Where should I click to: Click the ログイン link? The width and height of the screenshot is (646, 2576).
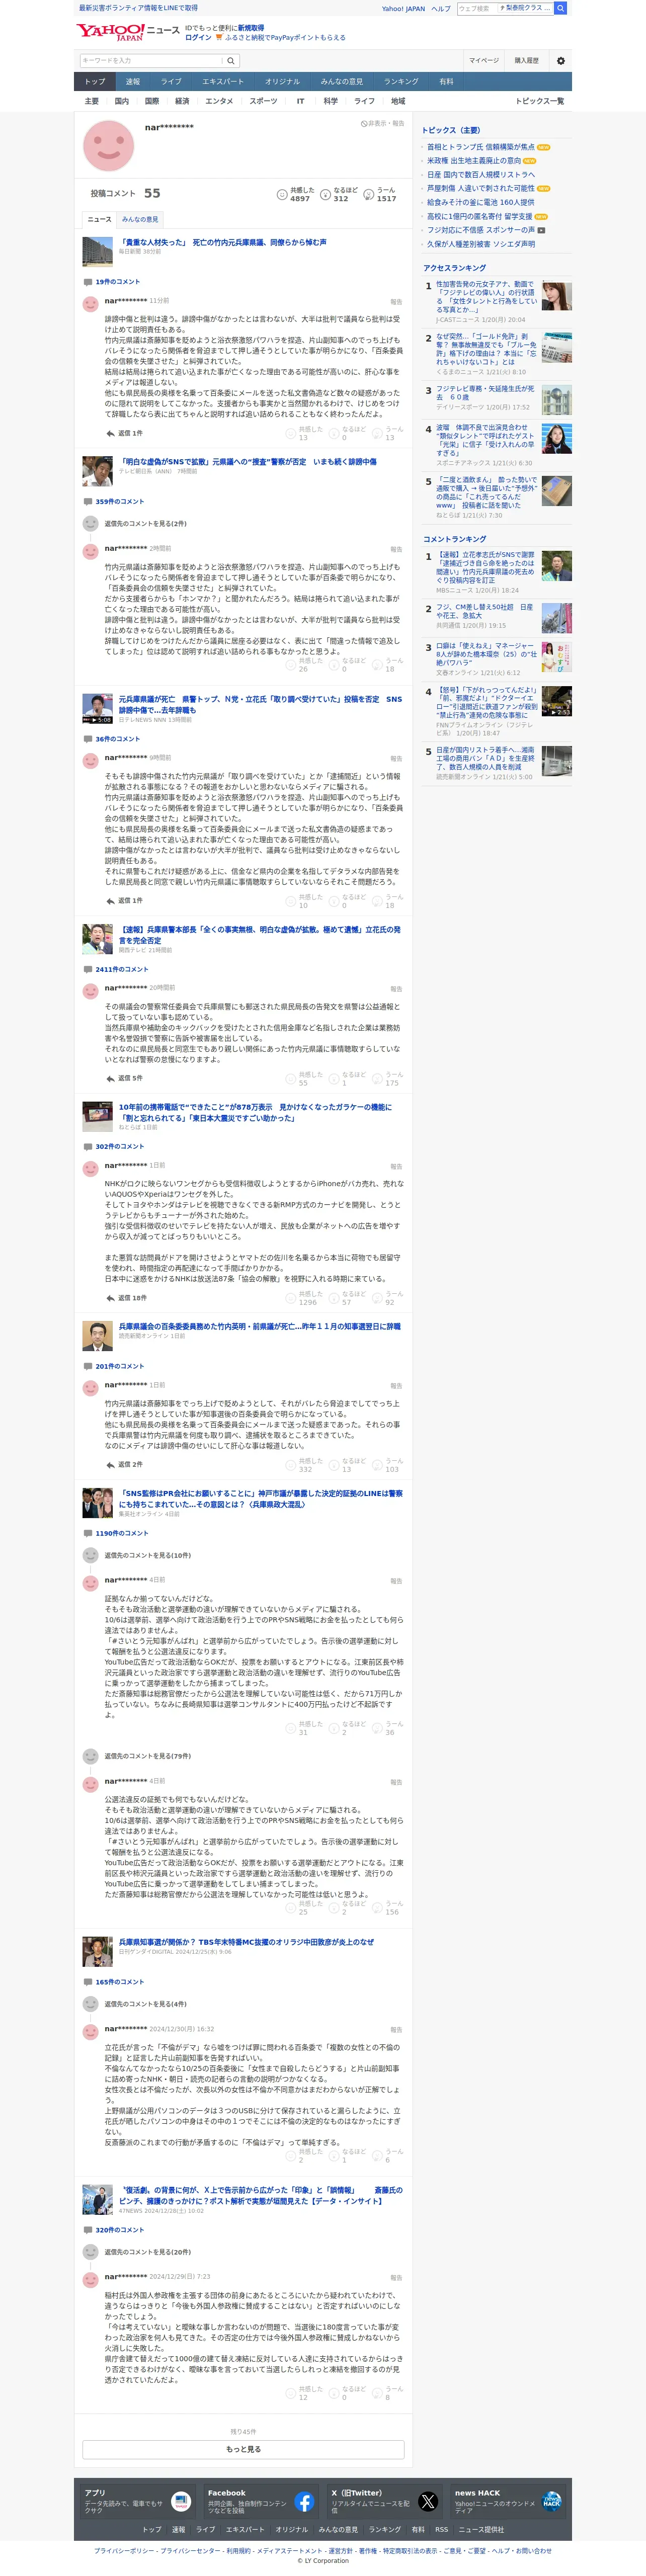198,38
